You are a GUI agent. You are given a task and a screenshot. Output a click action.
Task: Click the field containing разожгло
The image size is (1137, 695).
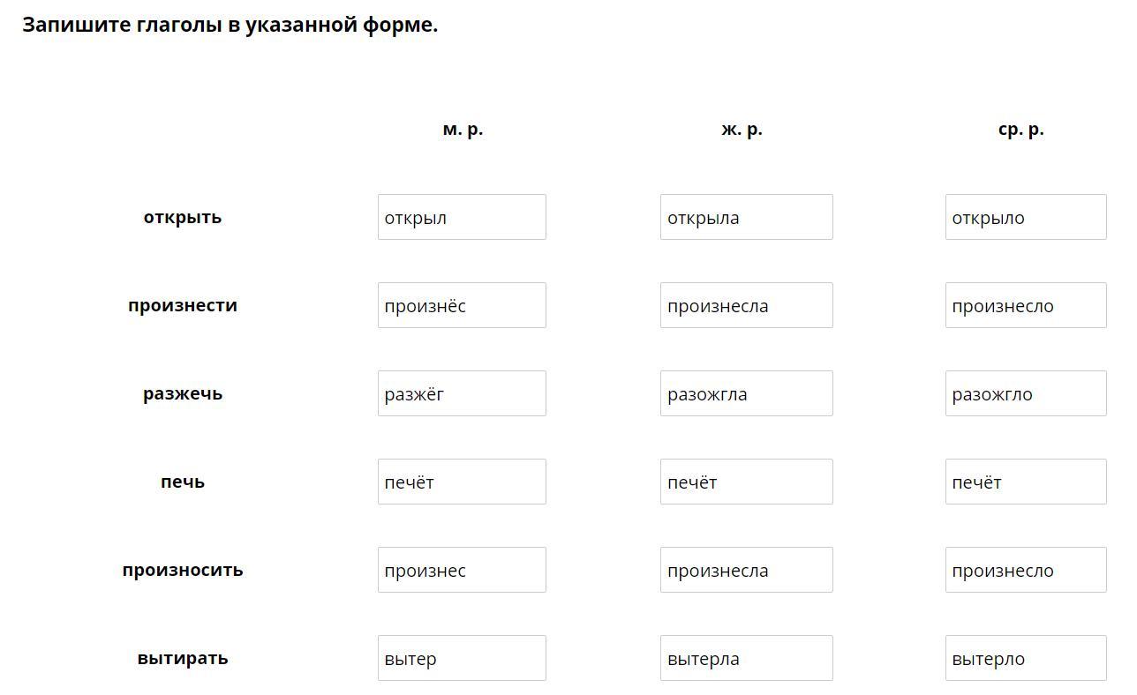tap(1025, 393)
